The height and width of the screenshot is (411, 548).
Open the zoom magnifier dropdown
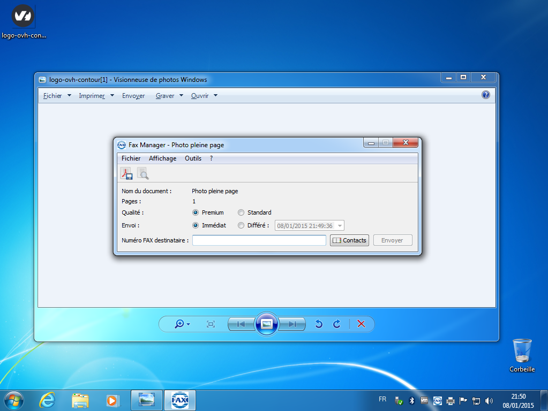pyautogui.click(x=182, y=324)
